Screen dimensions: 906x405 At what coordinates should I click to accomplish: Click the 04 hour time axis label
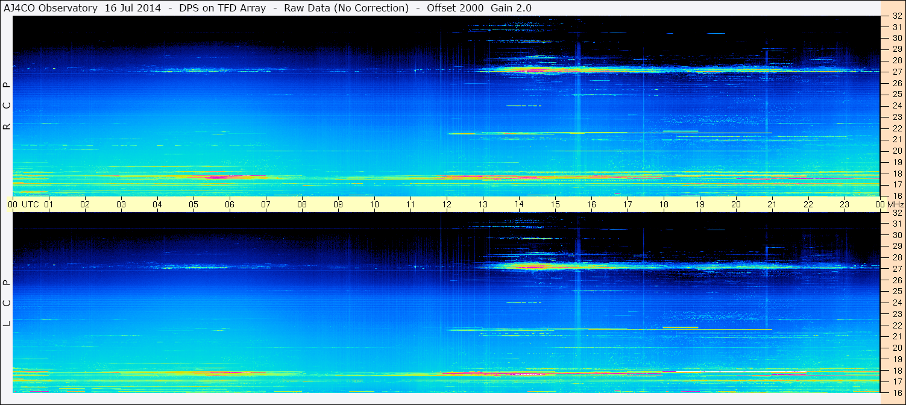click(x=157, y=204)
